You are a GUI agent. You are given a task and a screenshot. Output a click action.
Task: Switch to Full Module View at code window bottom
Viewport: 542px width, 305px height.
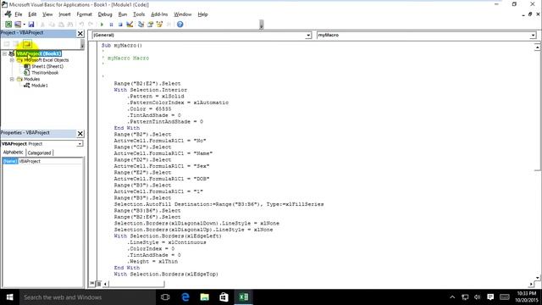[x=98, y=284]
